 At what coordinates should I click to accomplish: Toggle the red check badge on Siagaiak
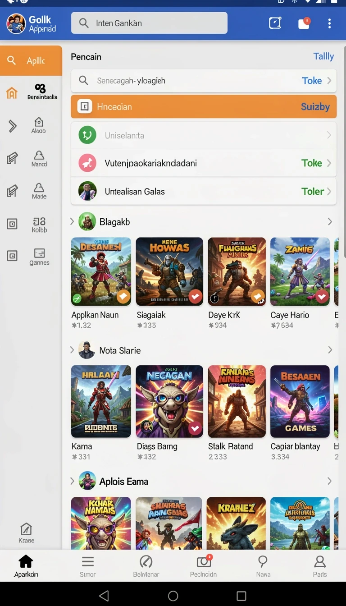pyautogui.click(x=195, y=296)
